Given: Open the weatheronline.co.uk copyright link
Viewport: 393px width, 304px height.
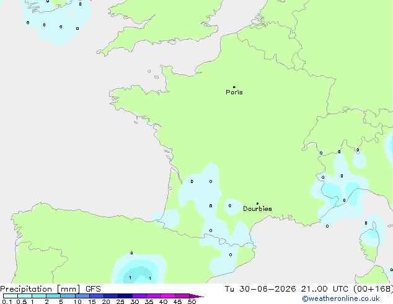Looking at the screenshot, I should pyautogui.click(x=341, y=298).
